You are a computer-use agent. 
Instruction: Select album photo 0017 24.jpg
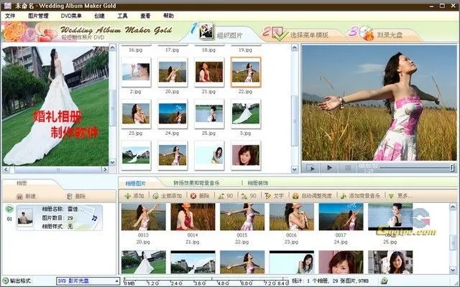pos(341,217)
